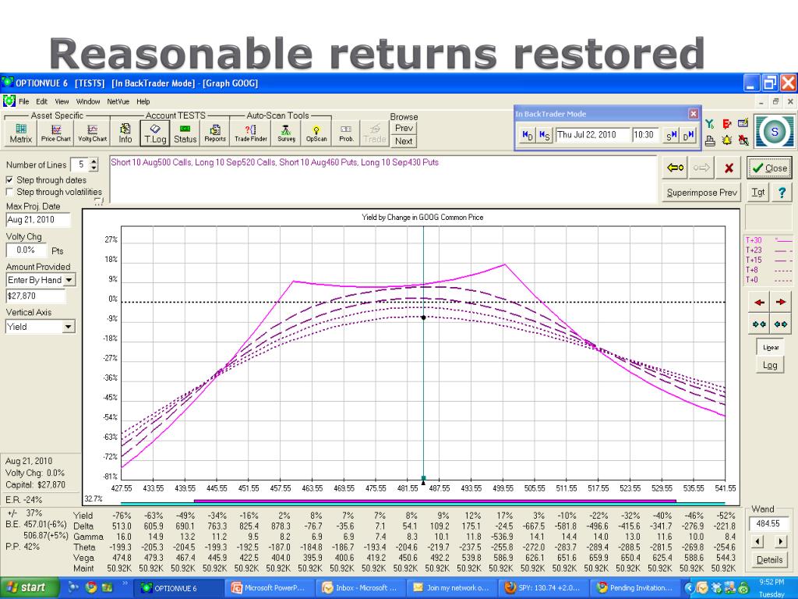Select Linear scale toggle

[x=771, y=347]
